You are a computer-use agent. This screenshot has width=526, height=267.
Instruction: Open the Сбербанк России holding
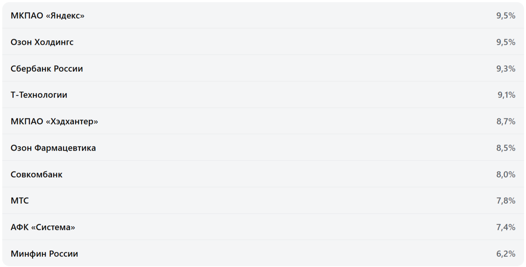(x=47, y=69)
